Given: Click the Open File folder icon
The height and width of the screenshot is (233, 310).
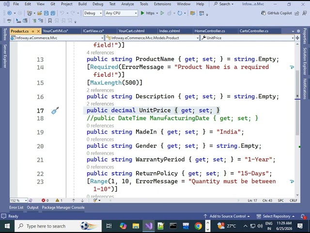Looking at the screenshot, I should 40,13.
